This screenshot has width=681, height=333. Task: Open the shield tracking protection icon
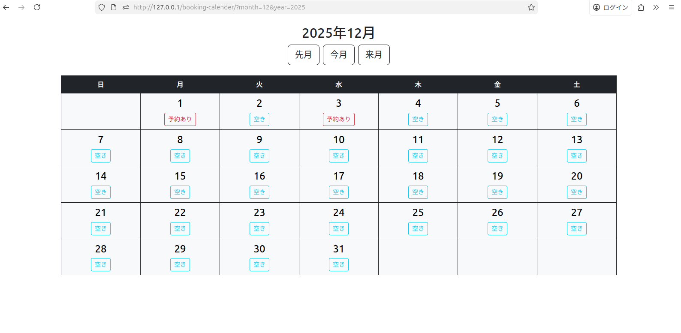[x=102, y=7]
